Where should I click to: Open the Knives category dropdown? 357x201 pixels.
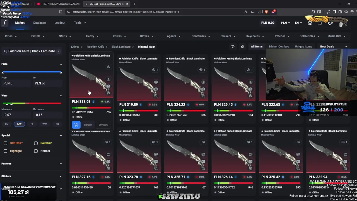click(x=119, y=36)
